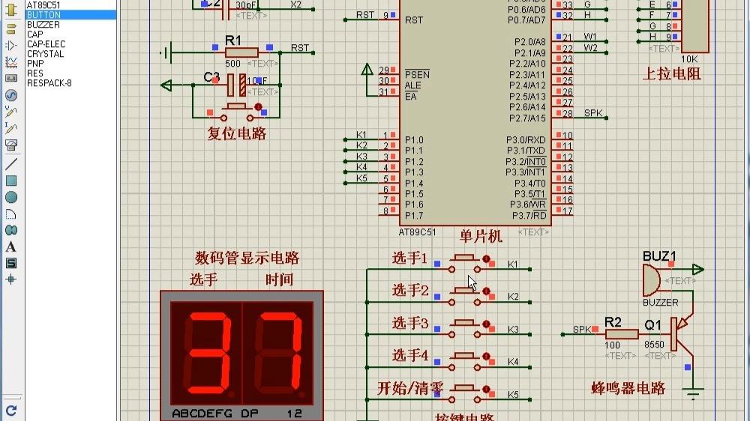Select the AT89C51 microcontroller body

475,112
